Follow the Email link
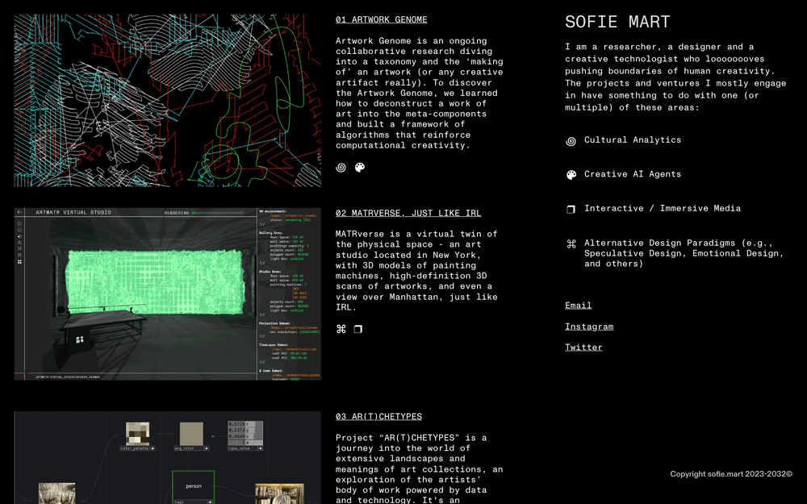Image resolution: width=807 pixels, height=504 pixels. tap(578, 306)
